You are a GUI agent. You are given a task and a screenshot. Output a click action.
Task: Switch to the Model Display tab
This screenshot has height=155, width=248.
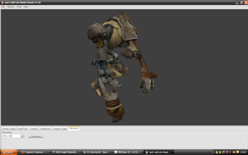click(9, 129)
